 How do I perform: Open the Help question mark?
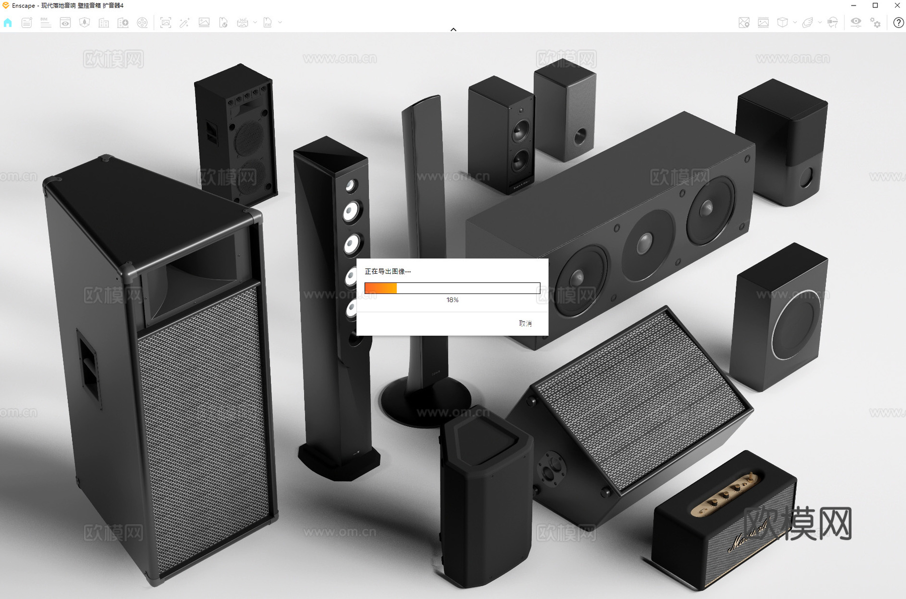(898, 23)
